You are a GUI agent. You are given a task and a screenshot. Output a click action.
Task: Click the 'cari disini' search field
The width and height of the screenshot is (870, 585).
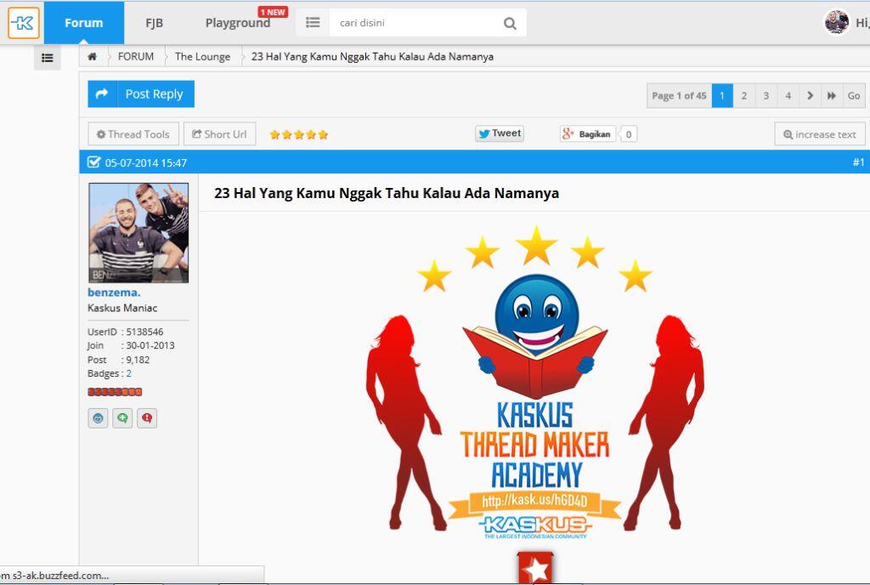[412, 23]
